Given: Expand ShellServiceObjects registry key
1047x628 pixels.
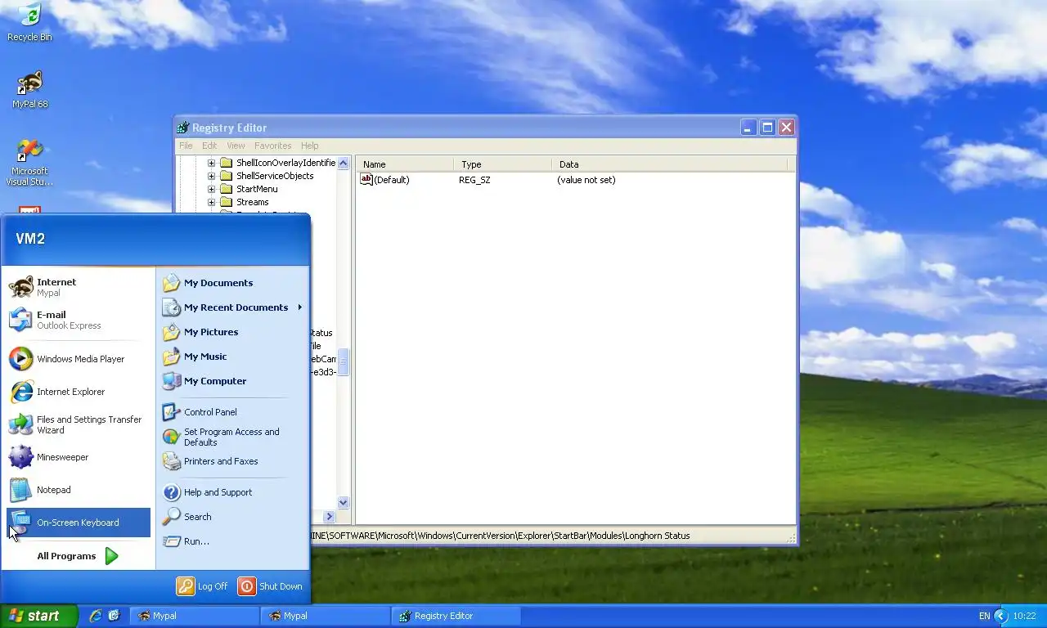Looking at the screenshot, I should pos(211,176).
